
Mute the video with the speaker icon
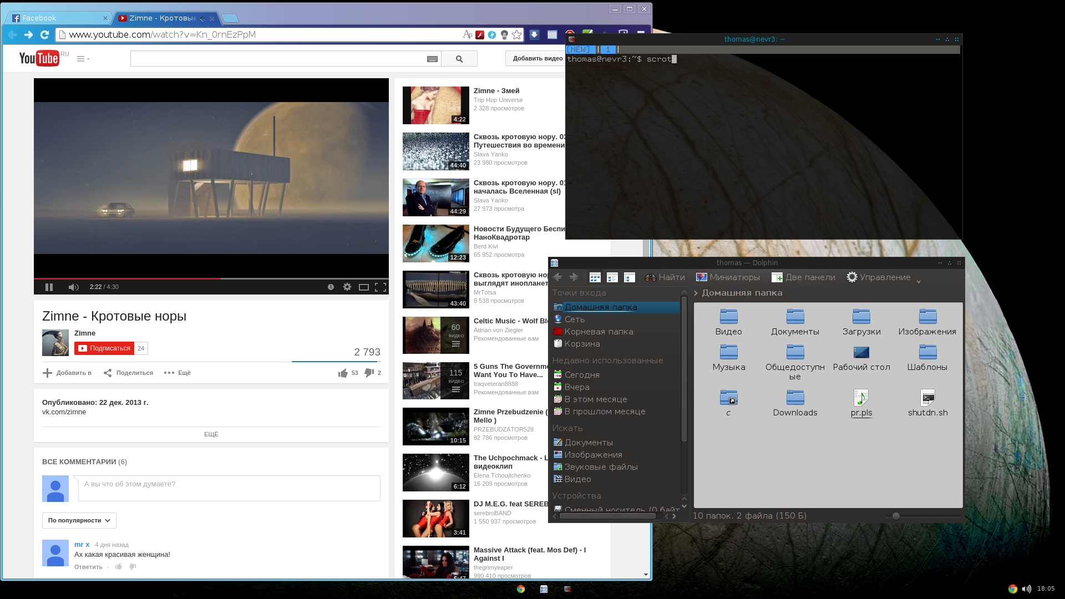coord(73,287)
